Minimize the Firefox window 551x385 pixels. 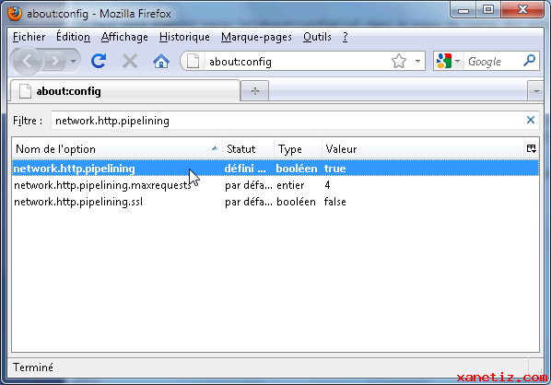click(x=463, y=10)
